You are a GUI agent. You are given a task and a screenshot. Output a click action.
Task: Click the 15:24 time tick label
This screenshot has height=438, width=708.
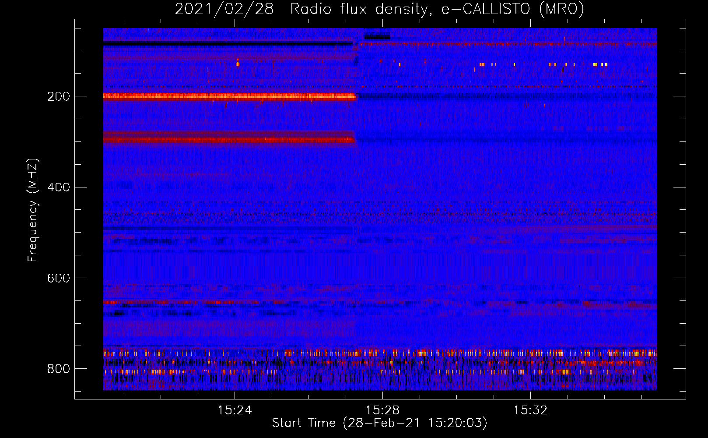[x=235, y=410]
